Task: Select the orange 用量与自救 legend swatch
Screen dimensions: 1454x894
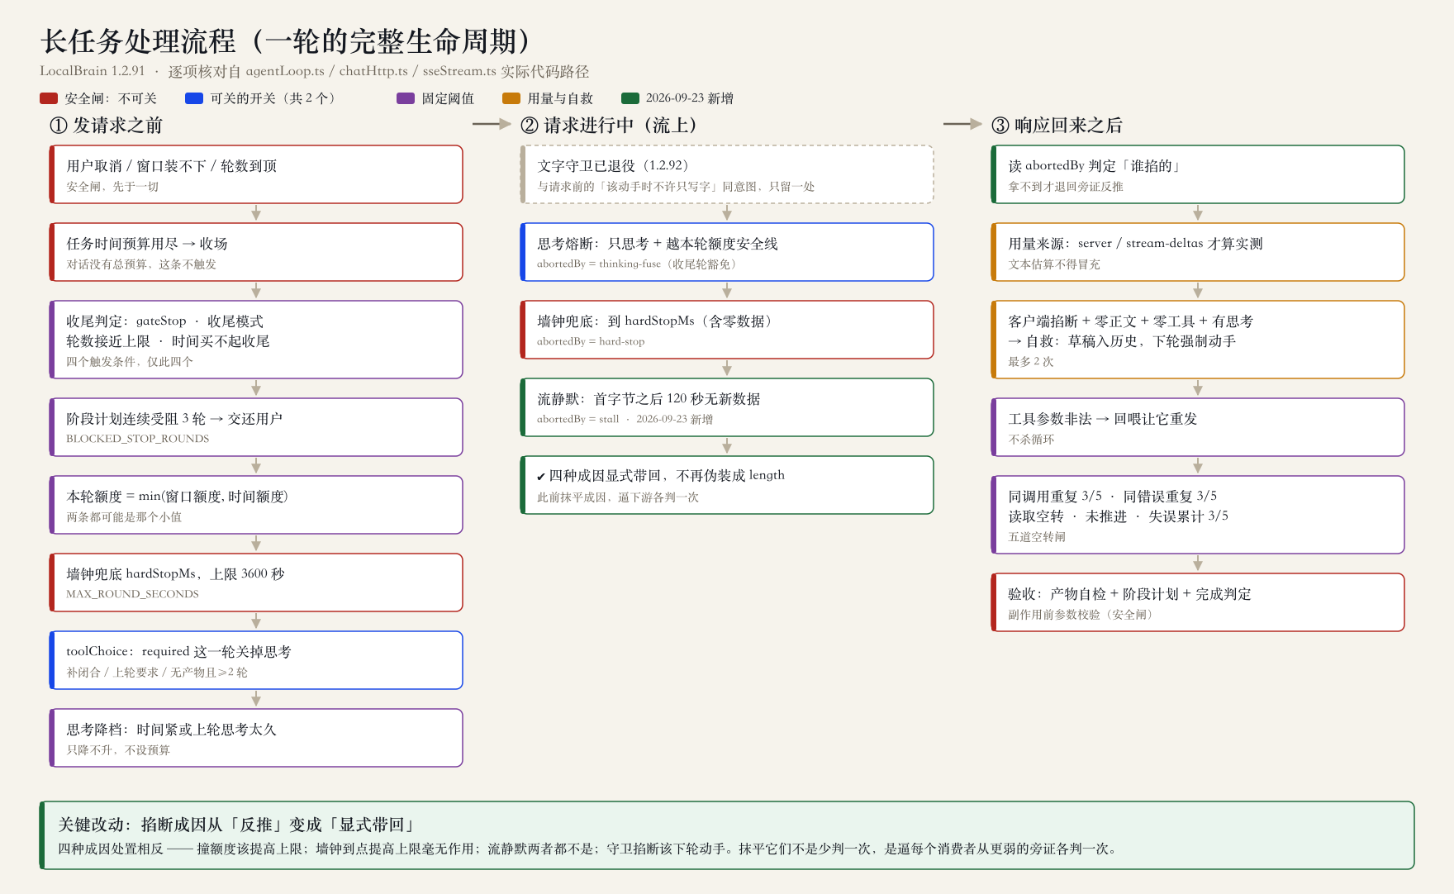Action: [x=511, y=98]
